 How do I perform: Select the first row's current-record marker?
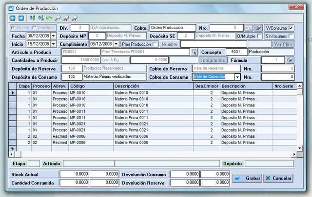pos(13,93)
